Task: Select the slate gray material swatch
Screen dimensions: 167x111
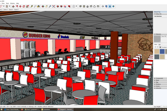Action: tap(157, 57)
